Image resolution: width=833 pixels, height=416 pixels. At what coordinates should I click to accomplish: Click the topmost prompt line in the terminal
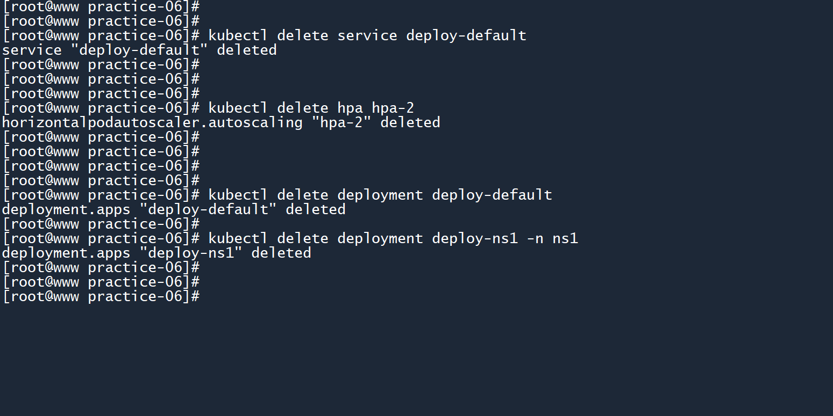click(101, 7)
